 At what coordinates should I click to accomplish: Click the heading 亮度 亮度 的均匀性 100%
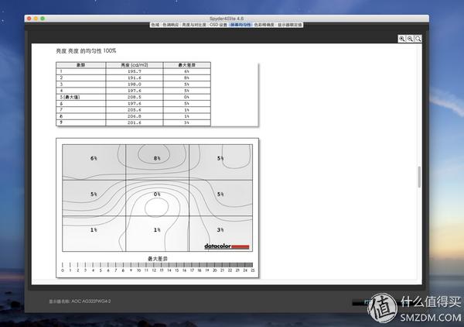[86, 51]
